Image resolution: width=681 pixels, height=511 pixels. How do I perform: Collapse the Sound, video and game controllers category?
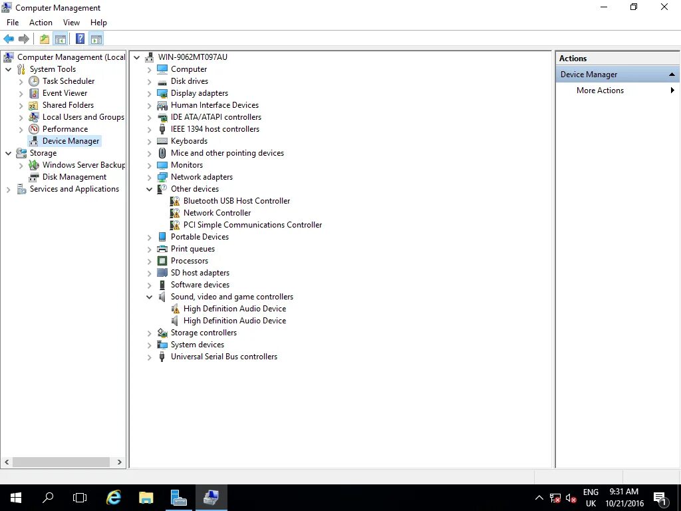[x=150, y=297]
